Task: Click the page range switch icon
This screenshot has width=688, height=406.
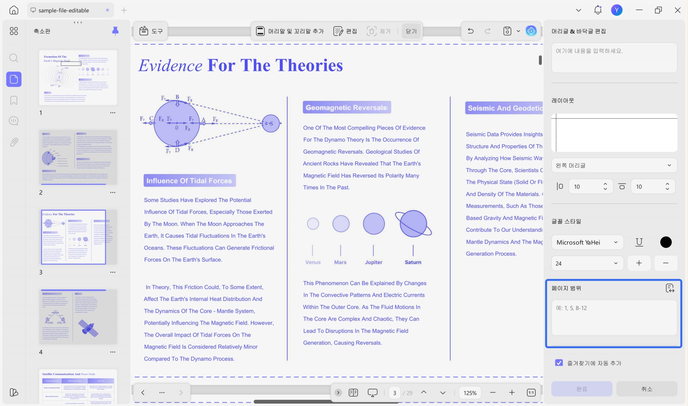Action: point(670,288)
